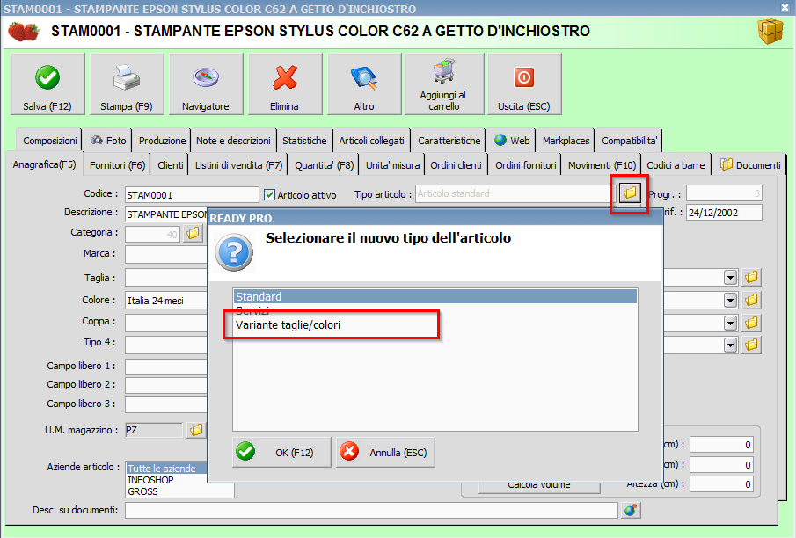
Task: Click the Uscita (ESC) exit button
Action: pyautogui.click(x=524, y=84)
